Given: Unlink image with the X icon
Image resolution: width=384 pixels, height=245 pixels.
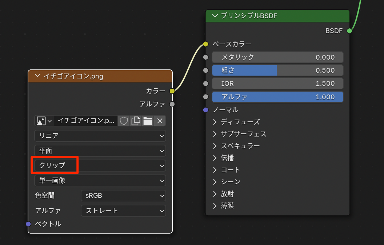Looking at the screenshot, I should [160, 121].
